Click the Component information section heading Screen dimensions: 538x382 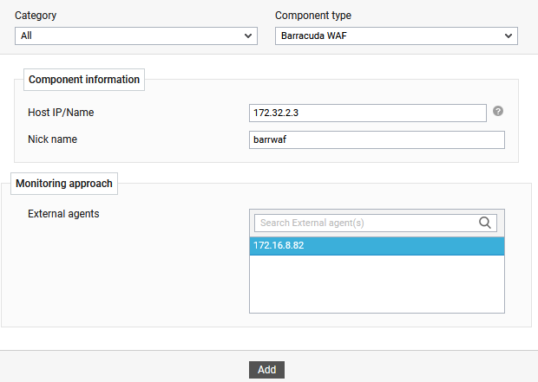pyautogui.click(x=84, y=80)
